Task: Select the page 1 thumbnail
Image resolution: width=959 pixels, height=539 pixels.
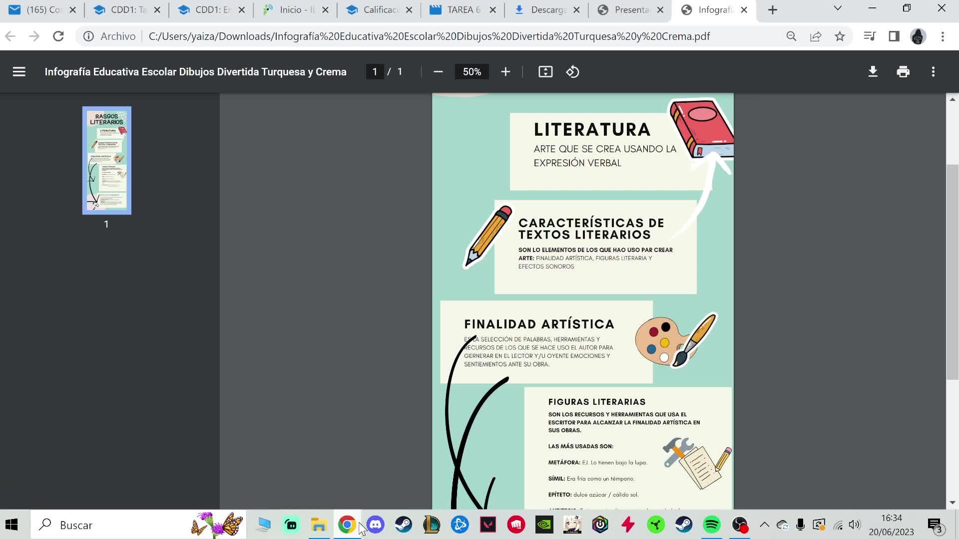Action: 107,160
